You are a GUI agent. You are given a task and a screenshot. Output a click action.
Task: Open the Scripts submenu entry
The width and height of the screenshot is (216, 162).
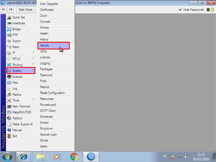tap(56, 123)
